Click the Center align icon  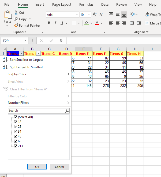pos(117,23)
